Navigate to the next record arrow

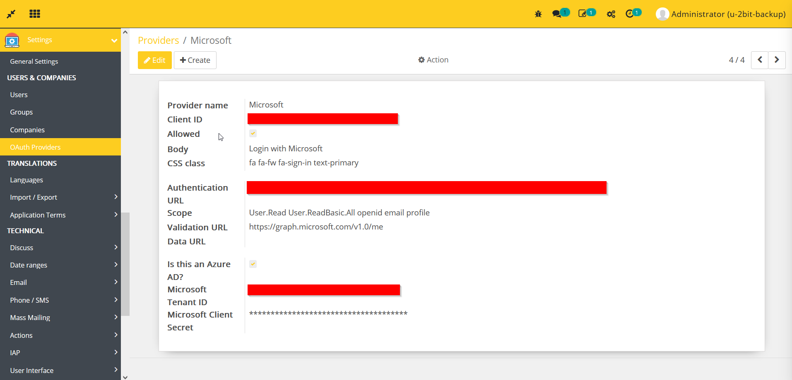click(777, 60)
